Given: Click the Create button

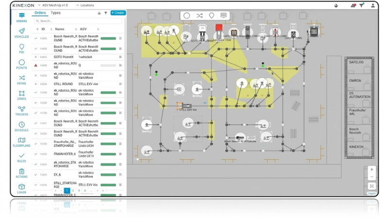Looking at the screenshot, I should [118, 13].
